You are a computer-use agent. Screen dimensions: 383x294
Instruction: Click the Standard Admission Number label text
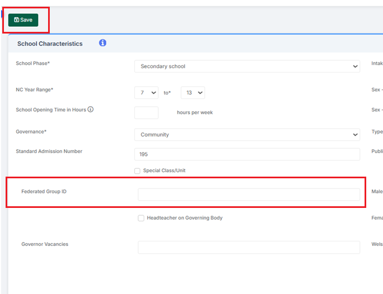coord(49,151)
